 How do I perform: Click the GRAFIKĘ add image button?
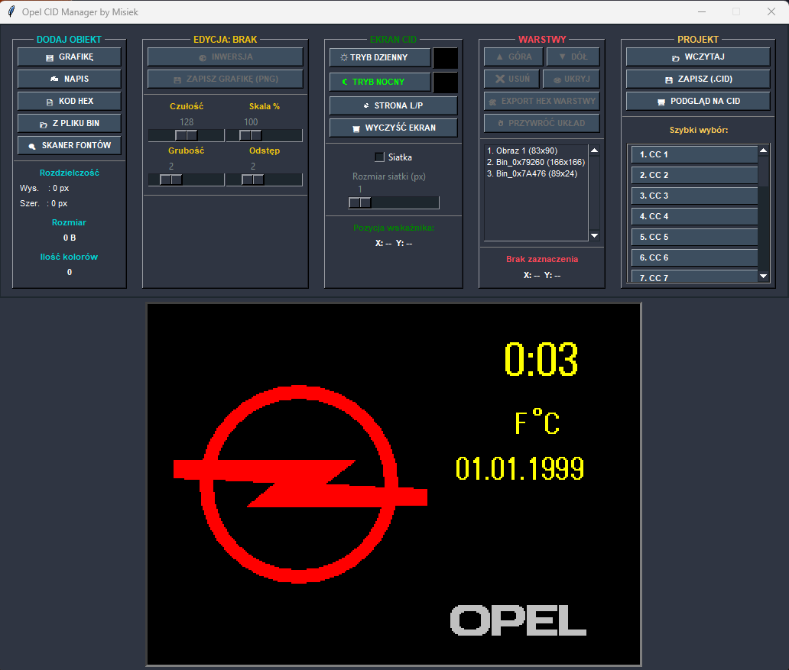[x=70, y=57]
